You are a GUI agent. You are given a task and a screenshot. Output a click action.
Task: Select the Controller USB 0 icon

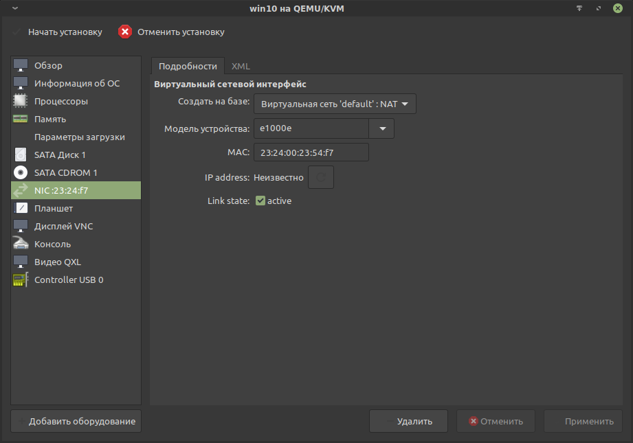coord(21,280)
